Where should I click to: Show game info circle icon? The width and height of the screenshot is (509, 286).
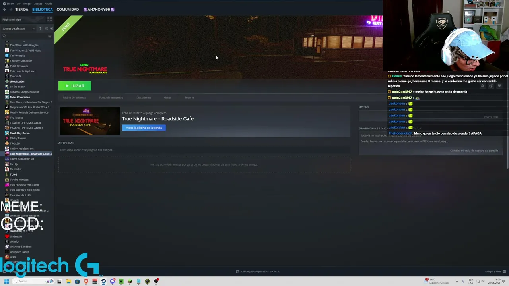[491, 86]
